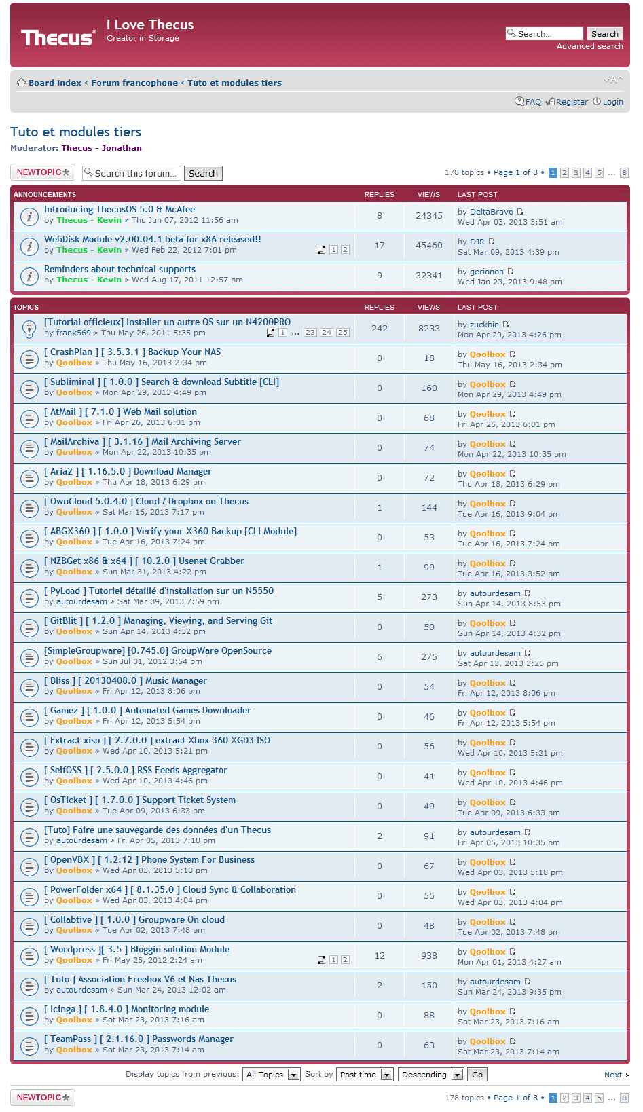Open PowerFolder x64 Cloud Sync topic
This screenshot has width=643, height=1112.
(170, 890)
